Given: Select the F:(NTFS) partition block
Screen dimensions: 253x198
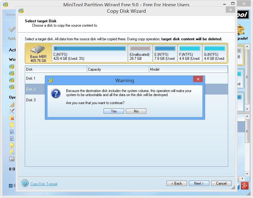Looking at the screenshot, I should pos(190,53).
